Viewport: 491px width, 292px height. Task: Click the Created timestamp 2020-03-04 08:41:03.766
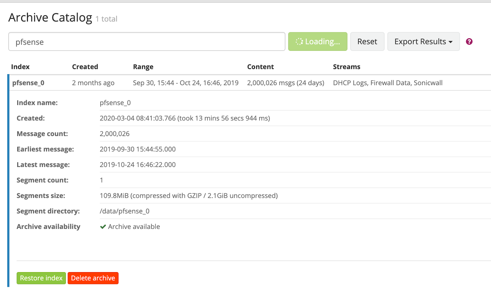point(138,118)
